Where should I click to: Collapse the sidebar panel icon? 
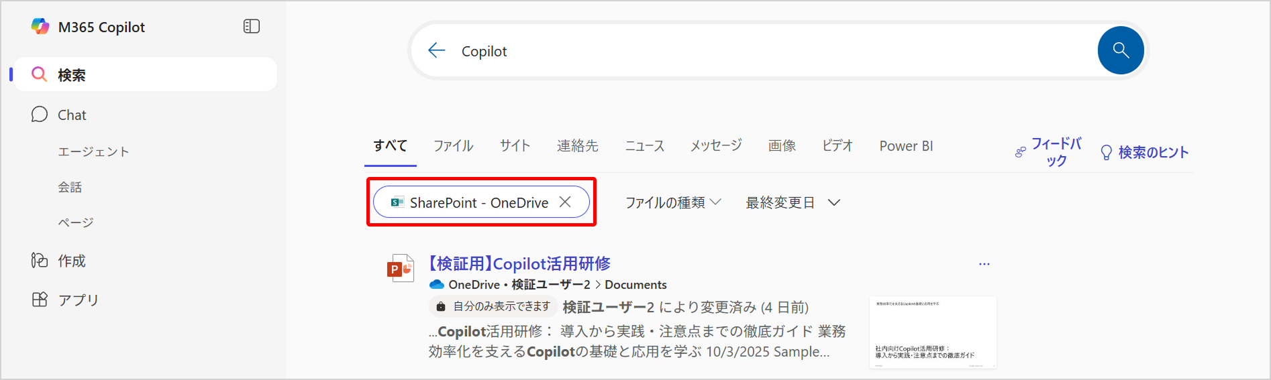[x=252, y=27]
